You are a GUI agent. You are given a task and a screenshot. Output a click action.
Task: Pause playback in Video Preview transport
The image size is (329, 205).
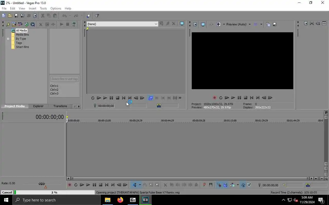(x=239, y=98)
